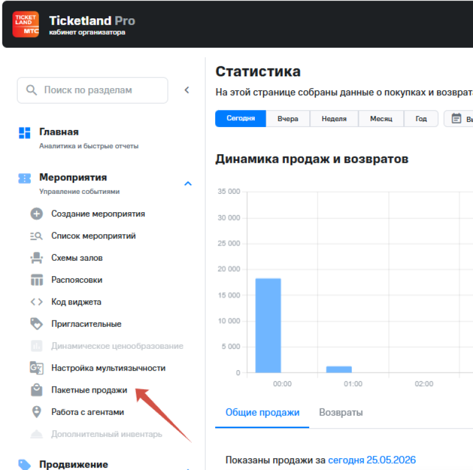The width and height of the screenshot is (473, 470).
Task: Open Создание мероприятия
Action: point(98,214)
